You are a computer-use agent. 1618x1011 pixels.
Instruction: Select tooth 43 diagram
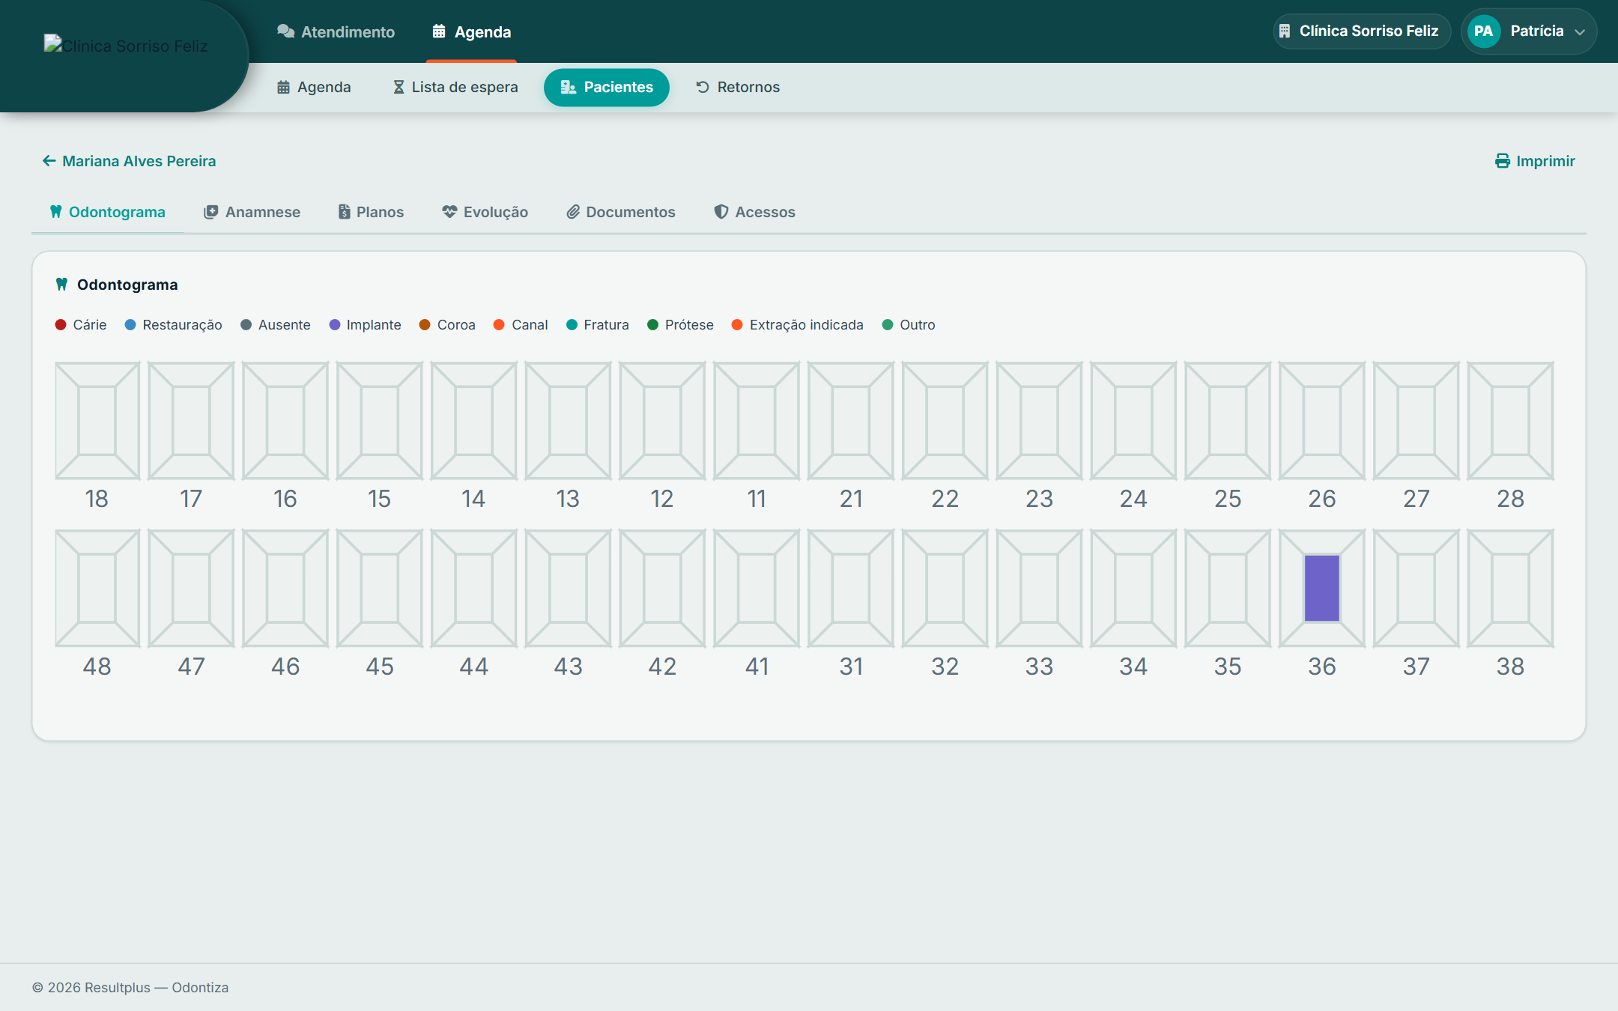(568, 588)
